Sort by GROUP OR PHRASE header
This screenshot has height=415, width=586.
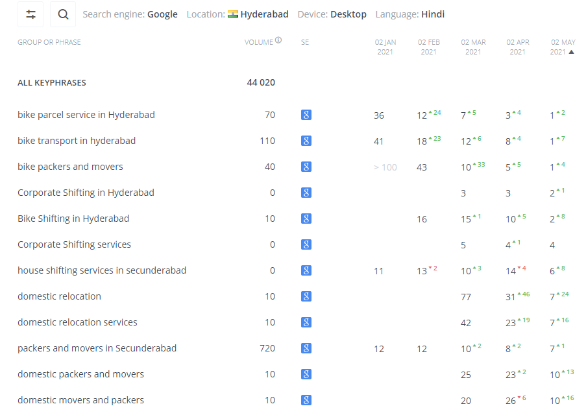[49, 42]
